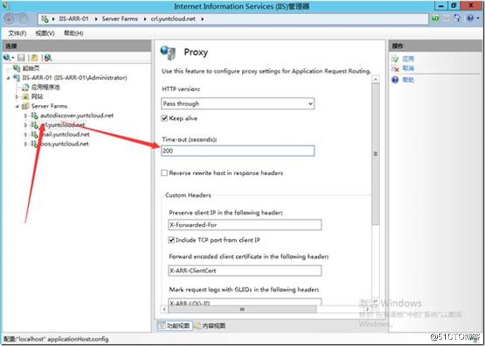Image resolution: width=485 pixels, height=346 pixels.
Task: Click the scroll right arrow in Proxy pane
Action: [367, 309]
